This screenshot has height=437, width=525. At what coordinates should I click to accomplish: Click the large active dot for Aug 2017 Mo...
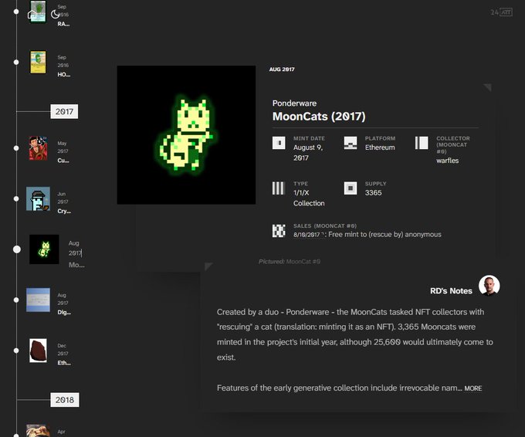tap(17, 249)
